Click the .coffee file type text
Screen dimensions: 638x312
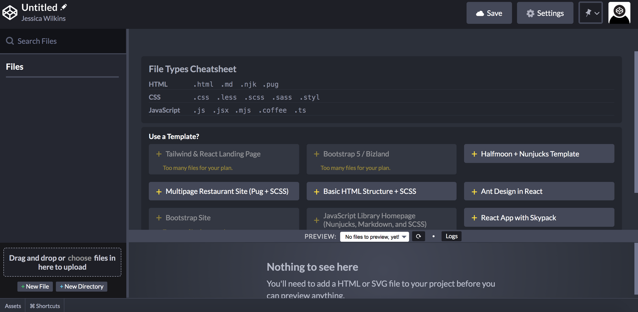[x=273, y=110]
